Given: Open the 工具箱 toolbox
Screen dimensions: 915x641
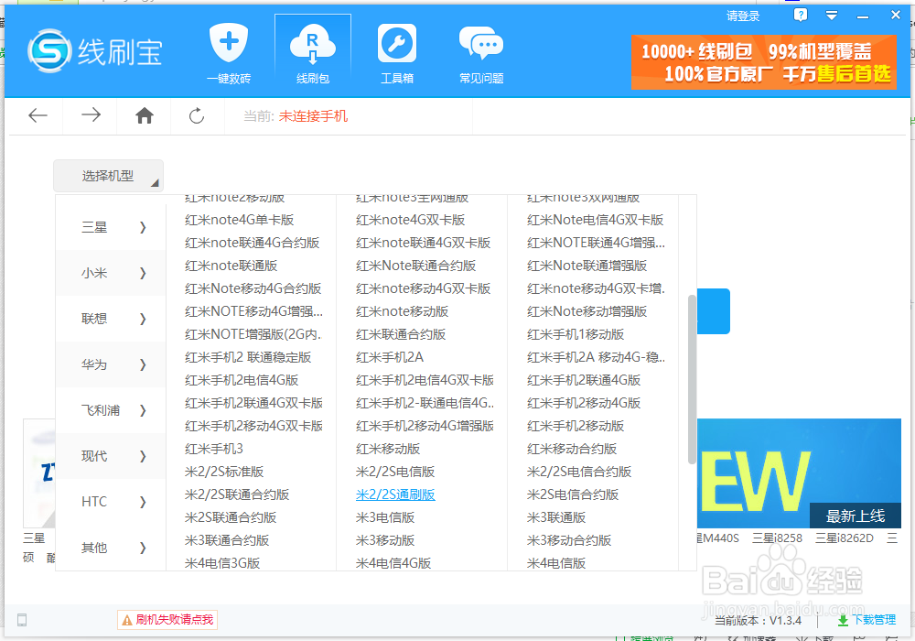Looking at the screenshot, I should click(396, 52).
